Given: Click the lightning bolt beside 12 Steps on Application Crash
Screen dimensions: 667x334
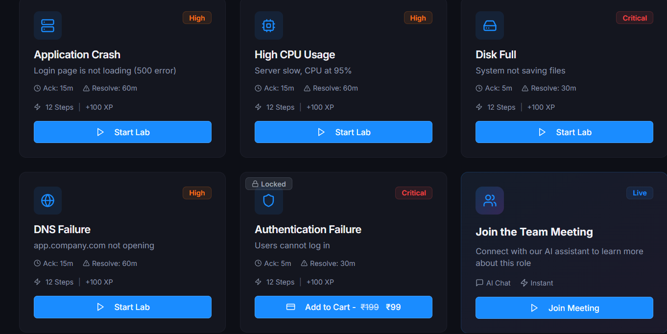Looking at the screenshot, I should [x=37, y=107].
